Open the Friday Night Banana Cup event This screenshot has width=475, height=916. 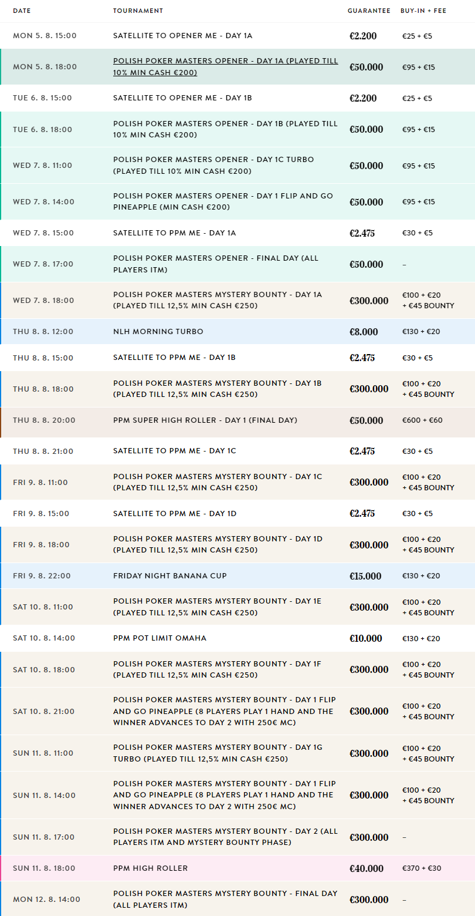coord(170,576)
